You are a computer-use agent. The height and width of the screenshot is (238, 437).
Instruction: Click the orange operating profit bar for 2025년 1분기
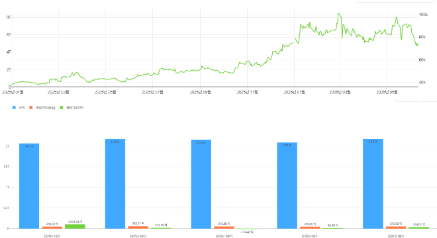pos(52,227)
